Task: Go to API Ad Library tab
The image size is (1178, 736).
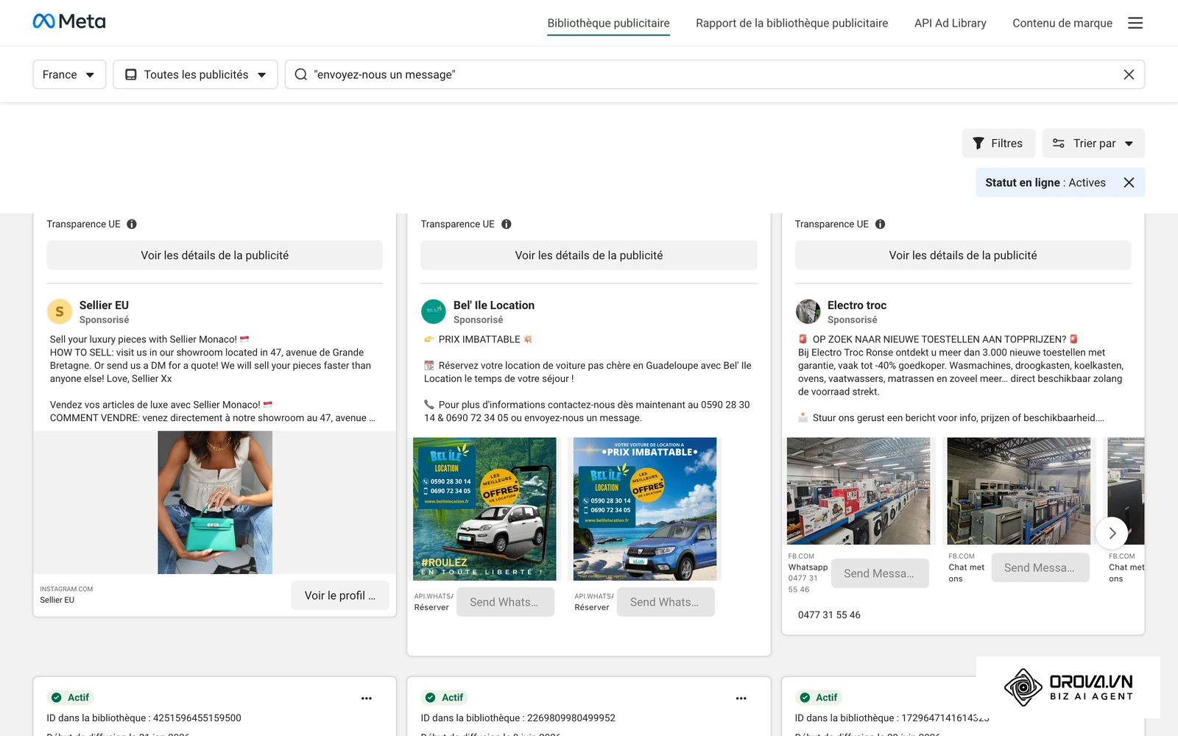Action: (x=950, y=23)
